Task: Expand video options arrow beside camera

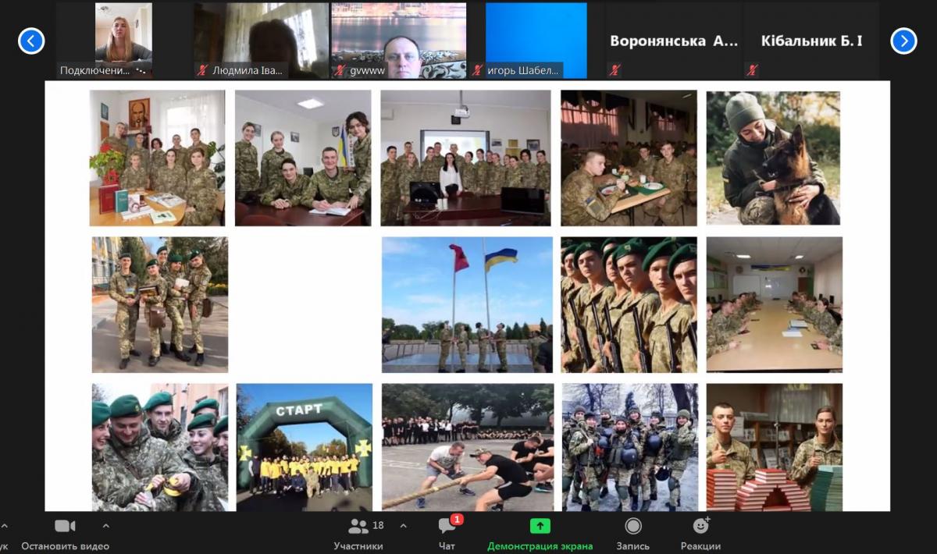Action: 106,525
